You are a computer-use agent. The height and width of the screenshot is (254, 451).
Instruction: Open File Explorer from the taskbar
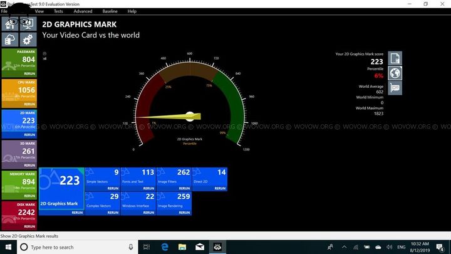click(183, 247)
